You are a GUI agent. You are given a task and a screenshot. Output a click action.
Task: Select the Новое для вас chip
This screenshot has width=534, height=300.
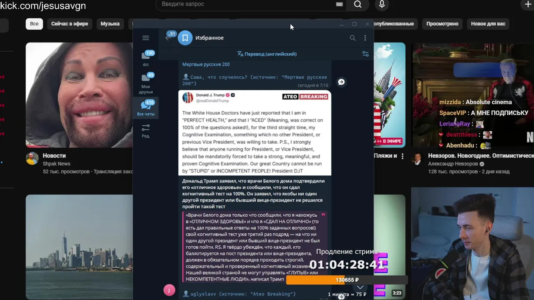point(488,24)
